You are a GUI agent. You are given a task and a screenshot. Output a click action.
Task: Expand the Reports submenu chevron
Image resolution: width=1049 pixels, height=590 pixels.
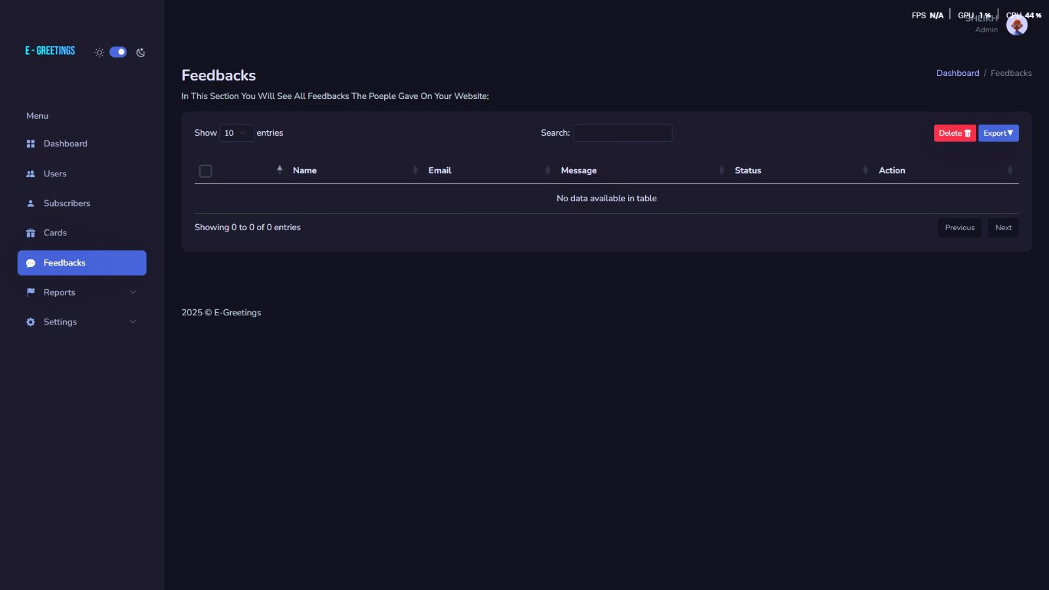coord(133,292)
